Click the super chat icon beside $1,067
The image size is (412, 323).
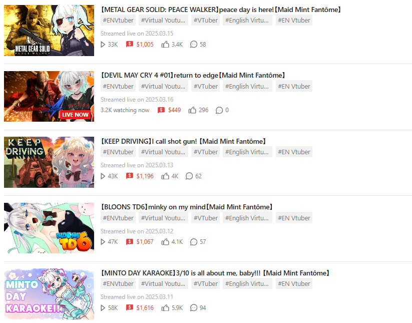coord(130,242)
